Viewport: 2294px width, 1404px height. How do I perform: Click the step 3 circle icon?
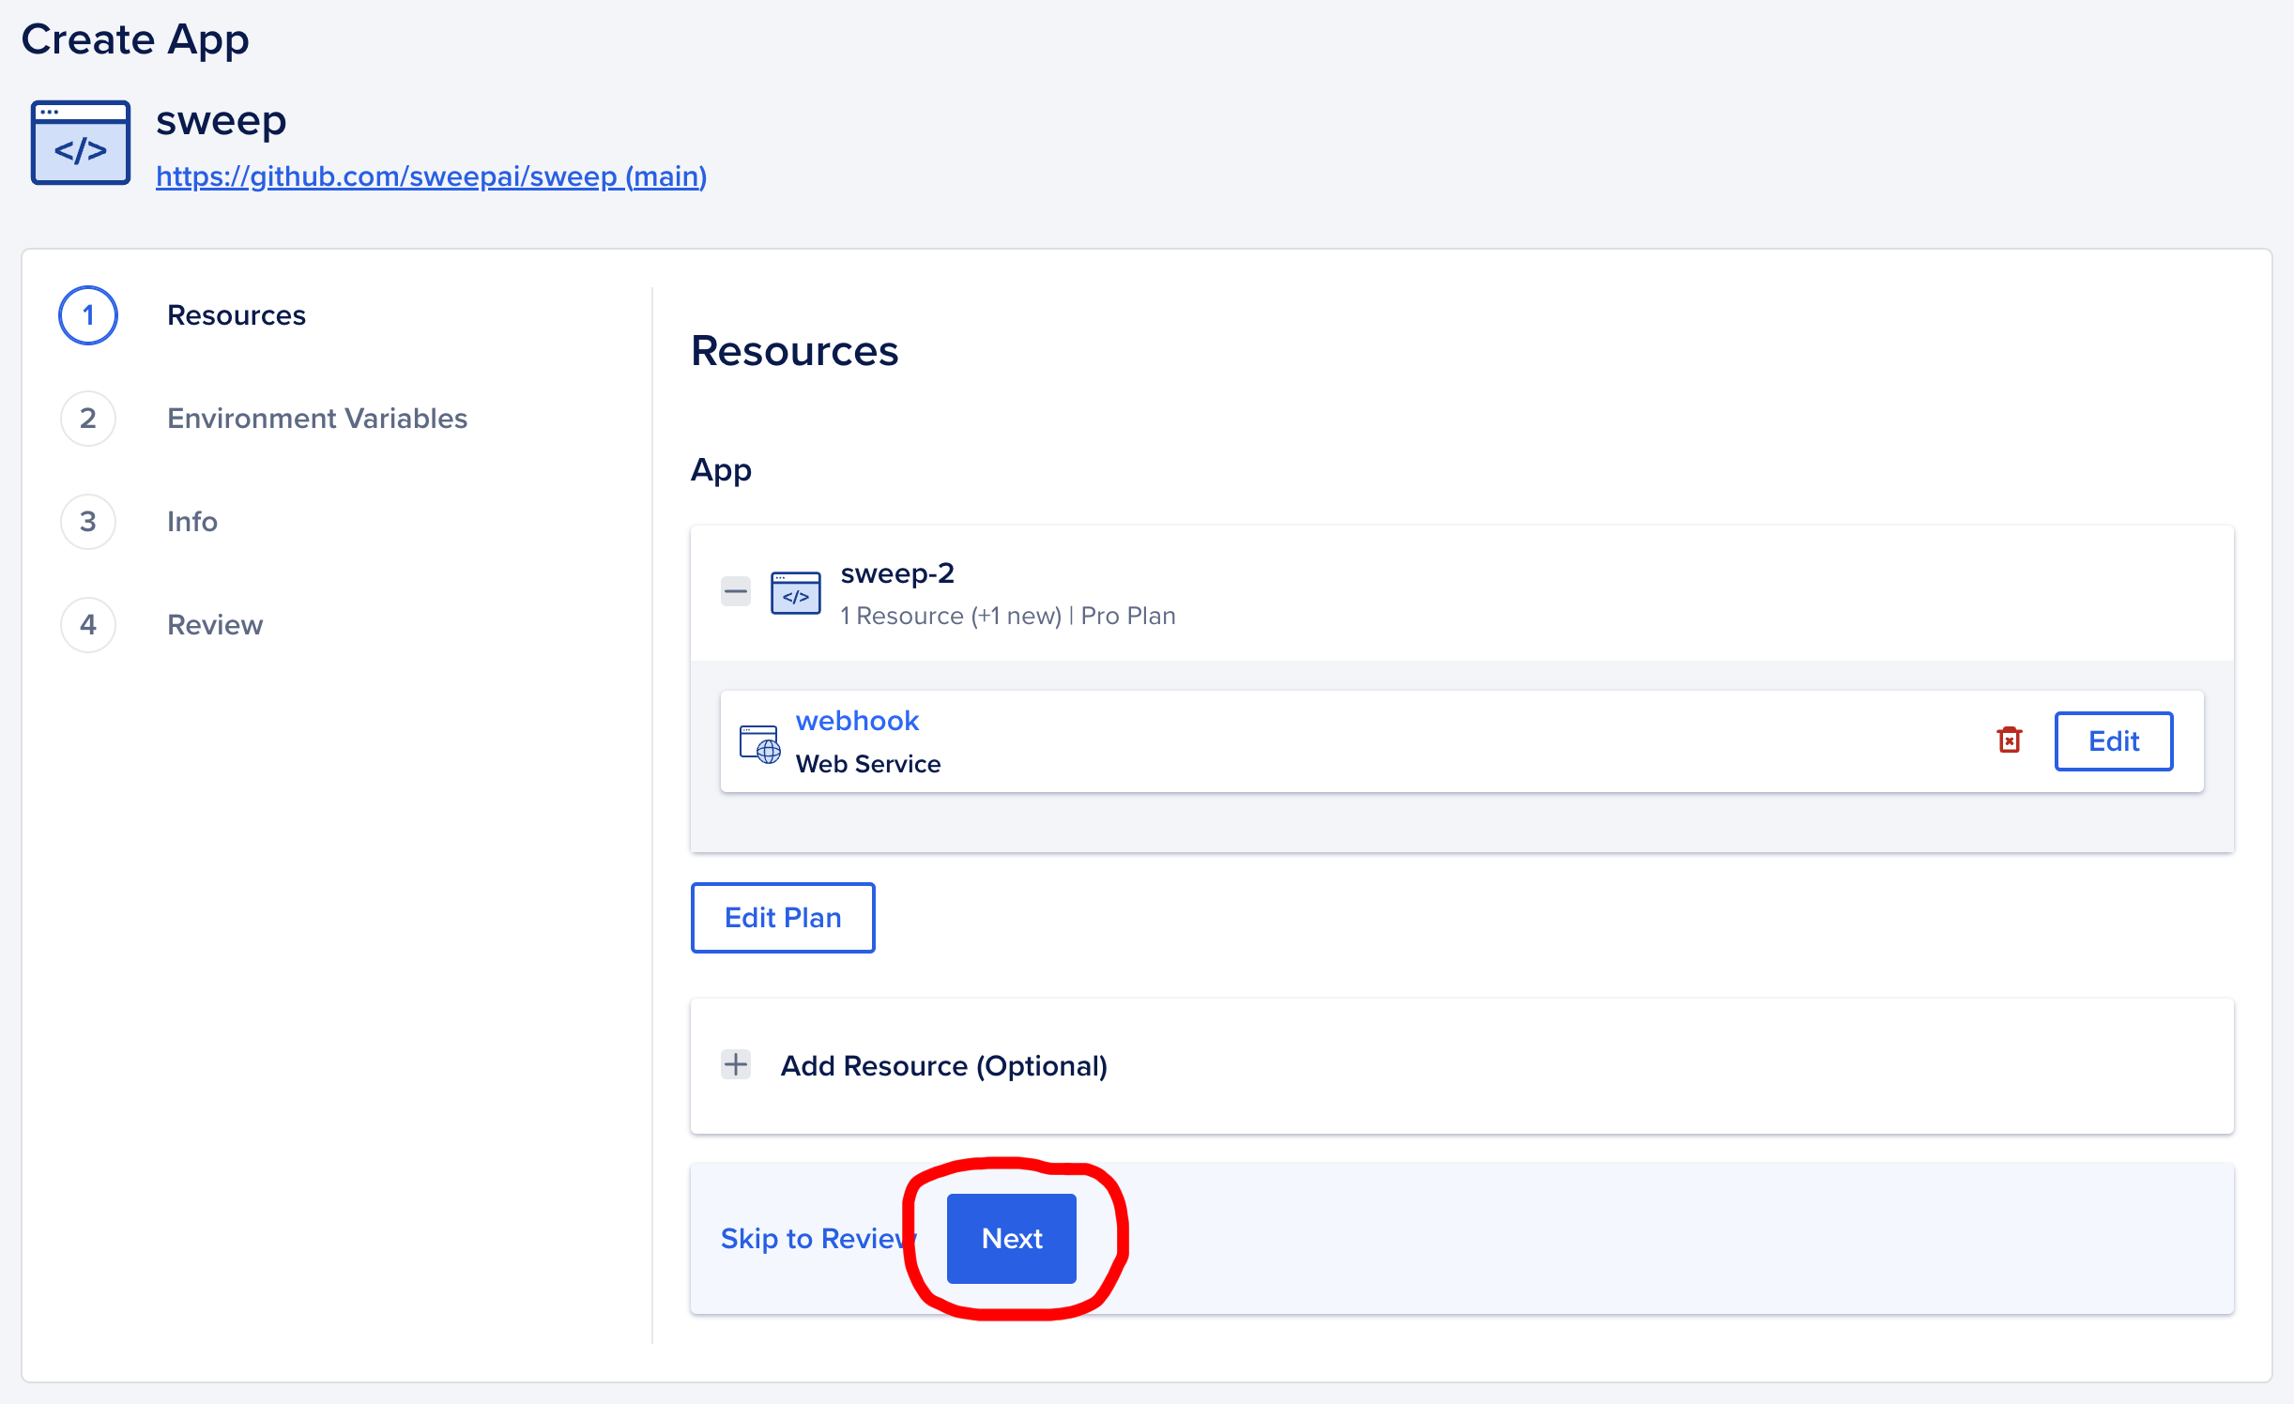[88, 522]
